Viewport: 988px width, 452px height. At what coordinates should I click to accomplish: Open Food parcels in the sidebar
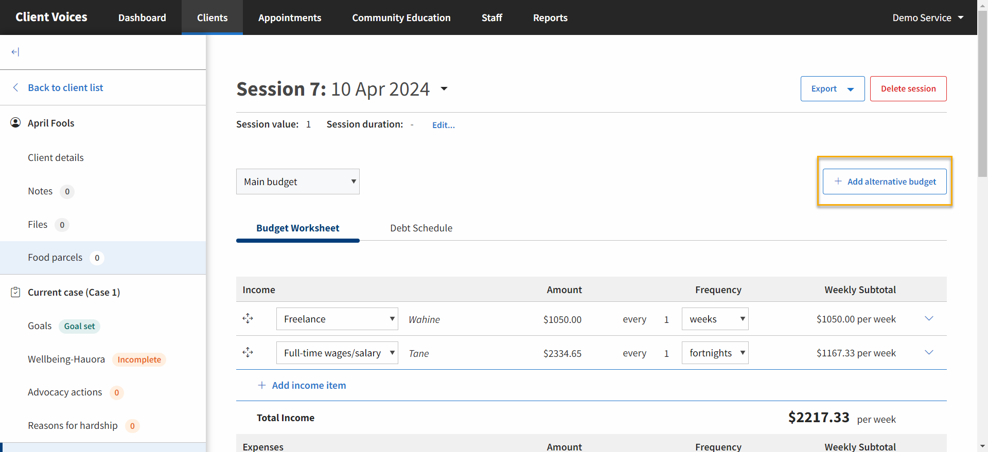[103, 258]
